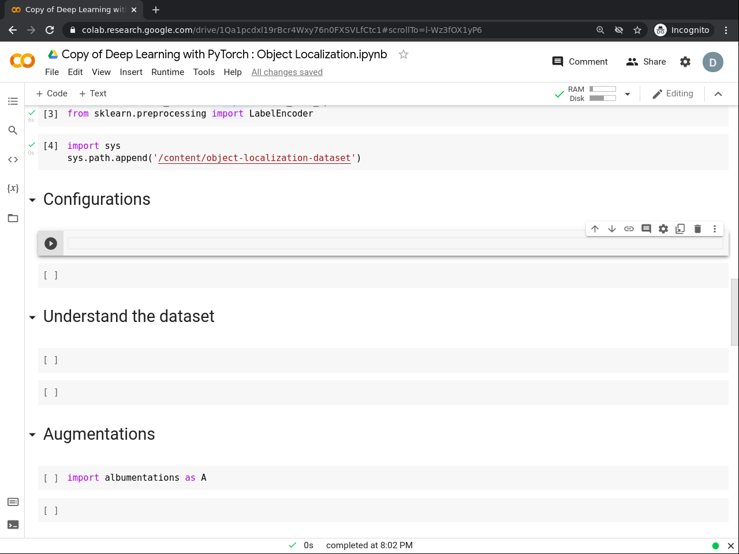Open the terminal panel icon
Viewport: 739px width, 554px height.
[13, 525]
